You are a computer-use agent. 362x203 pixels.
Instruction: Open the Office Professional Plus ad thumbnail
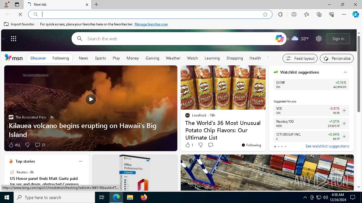(x=135, y=173)
